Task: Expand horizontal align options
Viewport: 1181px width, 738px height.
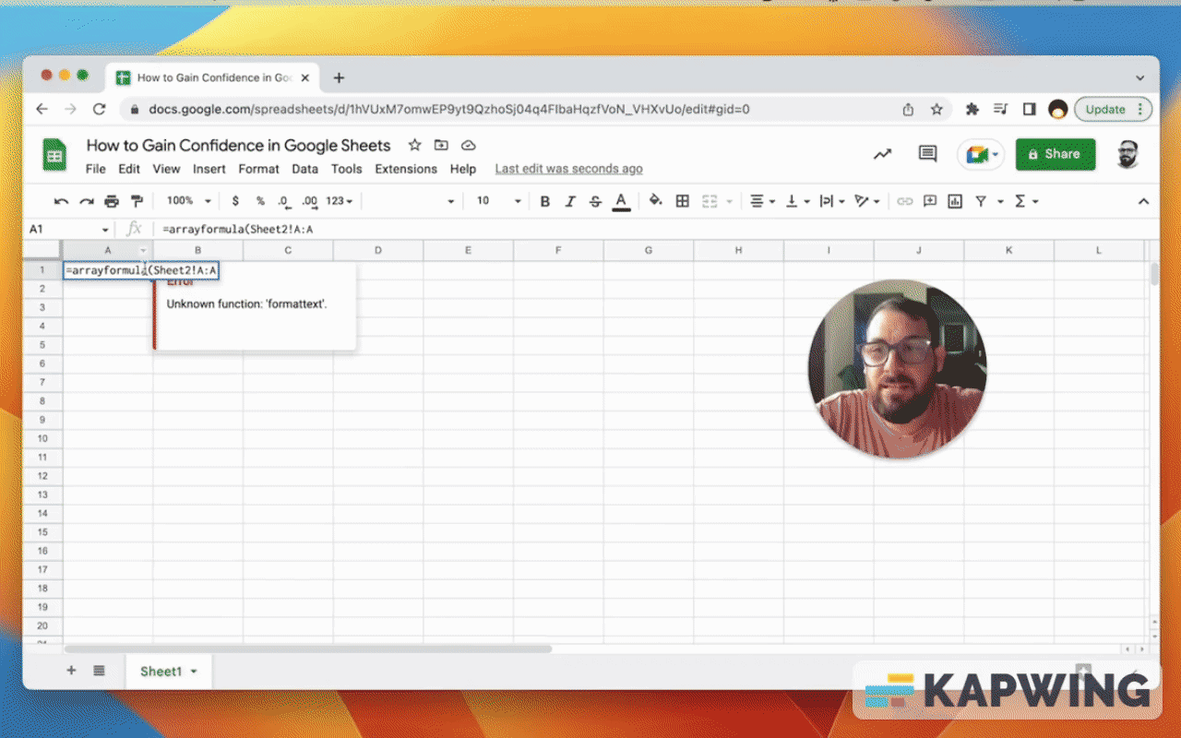Action: click(762, 201)
